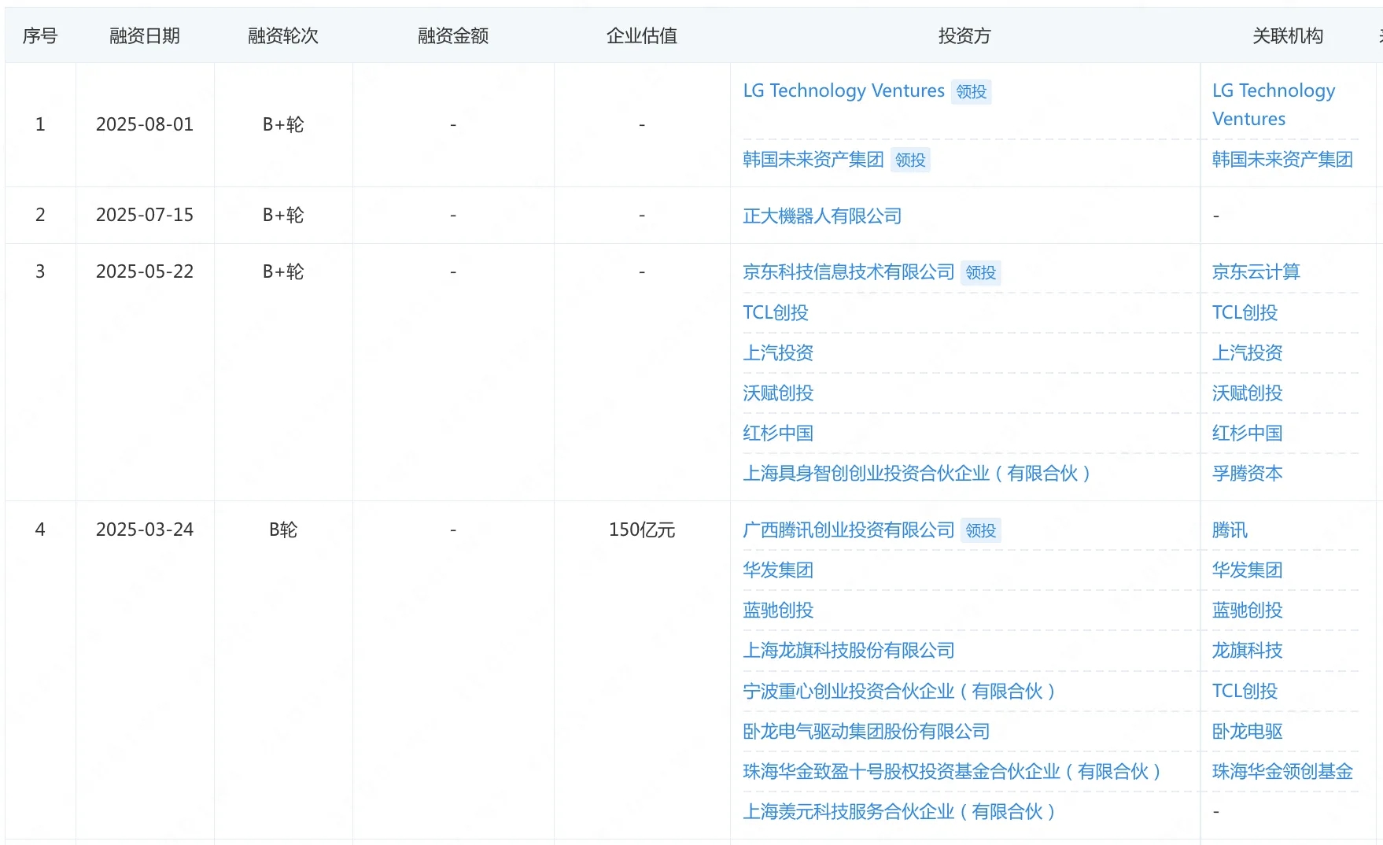Open 上海龙旗科技股份有限公司 investor
1383x845 pixels.
tap(849, 651)
